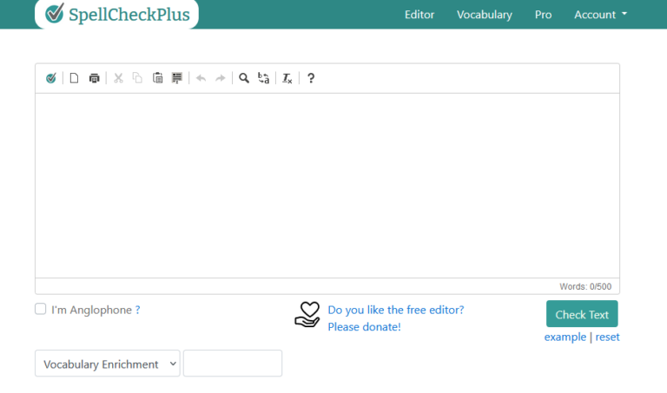Viewport: 667px width, 393px height.
Task: Click the example link
Action: pyautogui.click(x=565, y=337)
